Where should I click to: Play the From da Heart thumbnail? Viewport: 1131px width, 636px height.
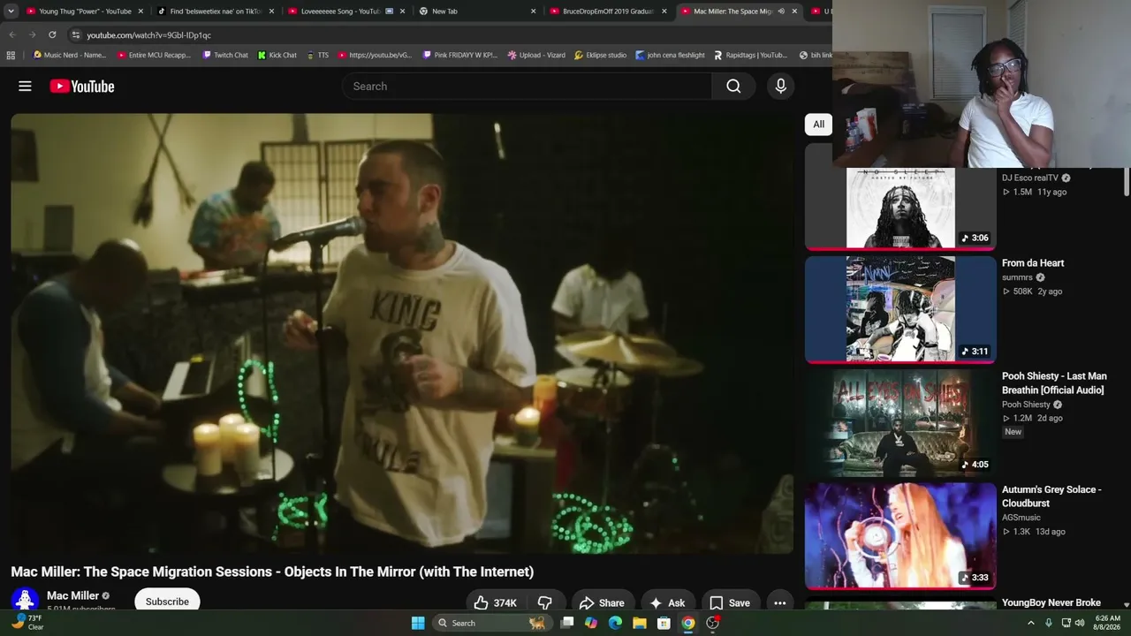(900, 309)
